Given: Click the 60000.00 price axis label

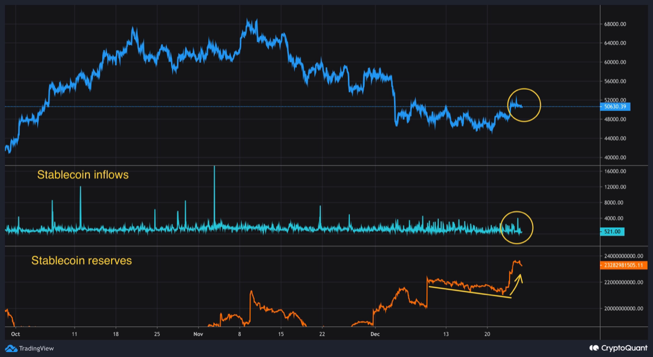Looking at the screenshot, I should (616, 63).
